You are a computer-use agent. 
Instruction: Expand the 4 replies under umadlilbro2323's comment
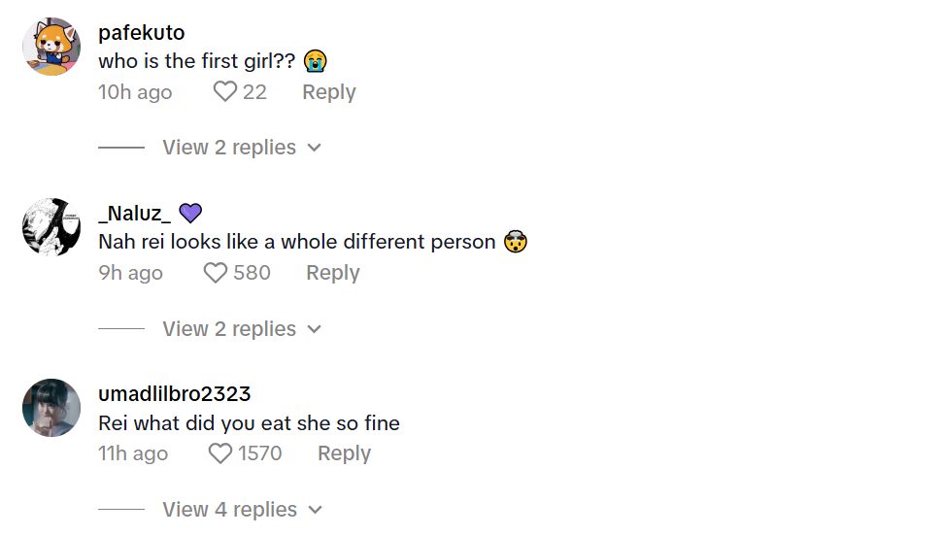241,510
